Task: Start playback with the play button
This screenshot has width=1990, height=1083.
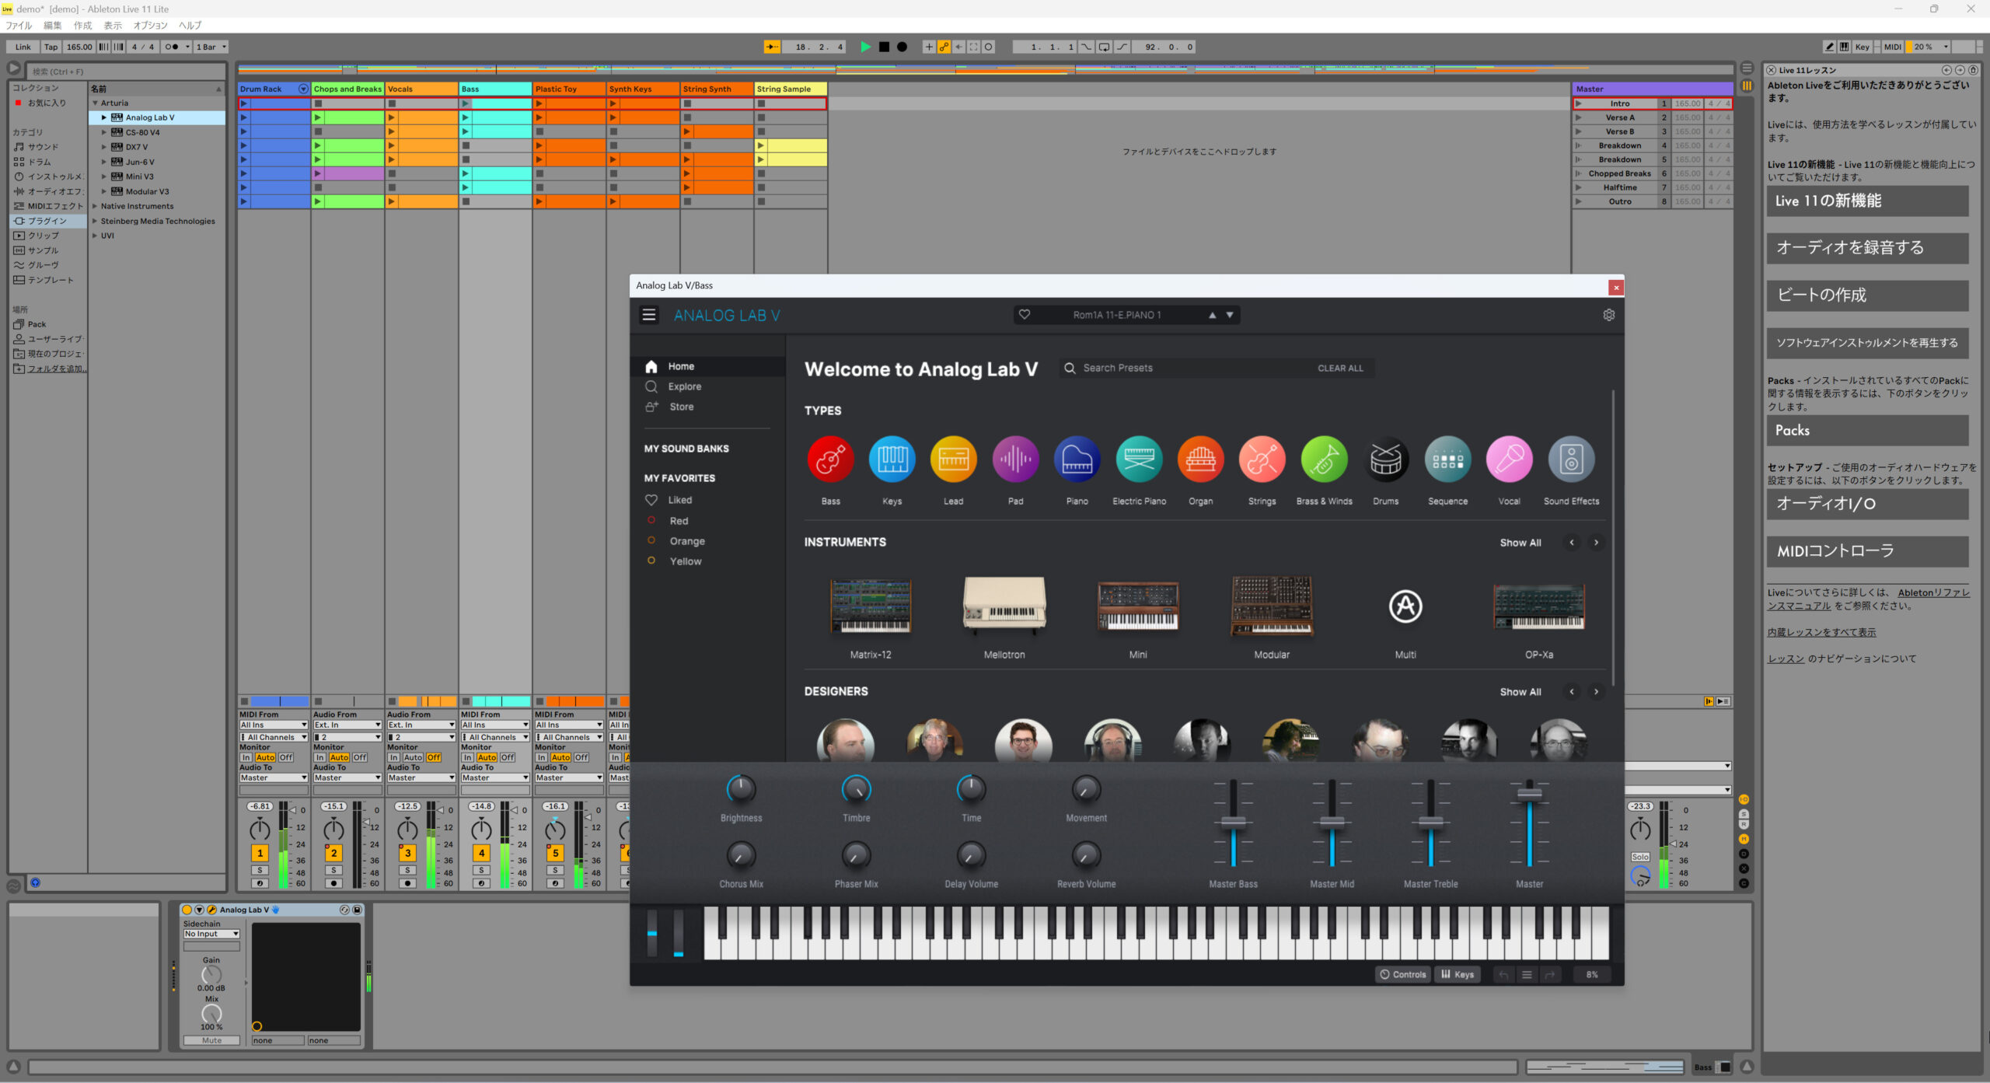Action: click(x=865, y=47)
